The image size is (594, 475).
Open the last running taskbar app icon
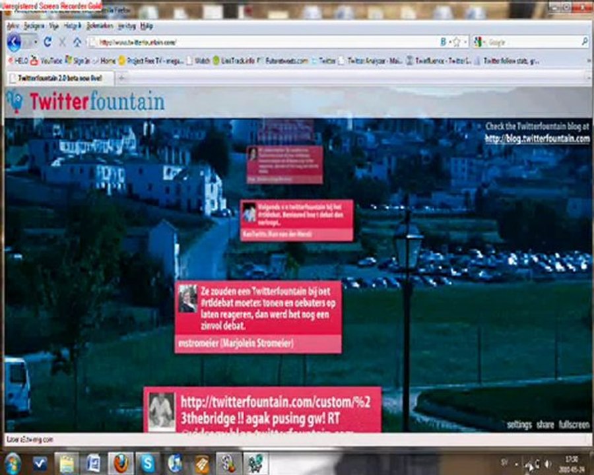(x=255, y=464)
